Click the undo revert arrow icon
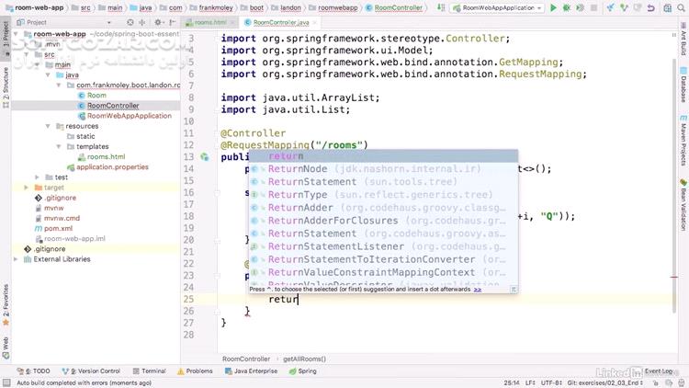 tap(650, 7)
